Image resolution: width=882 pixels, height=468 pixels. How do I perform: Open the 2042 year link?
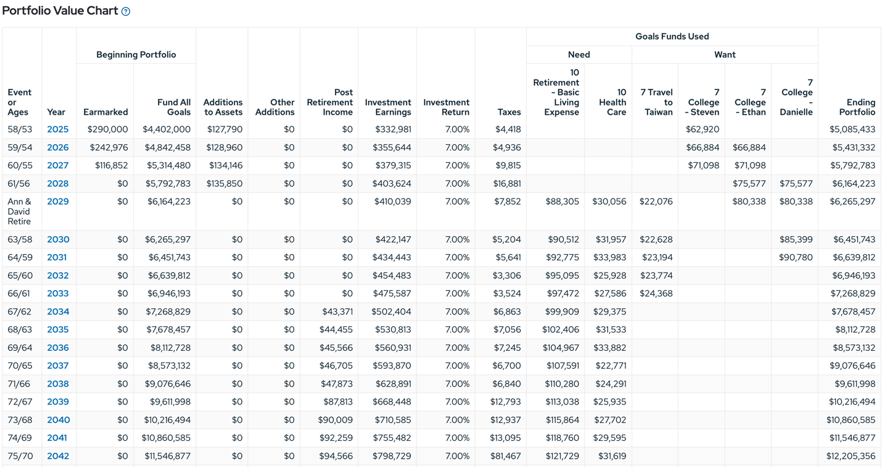[57, 456]
